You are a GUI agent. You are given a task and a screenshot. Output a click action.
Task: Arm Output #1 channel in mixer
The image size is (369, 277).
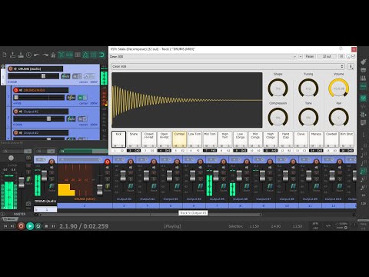(131, 162)
